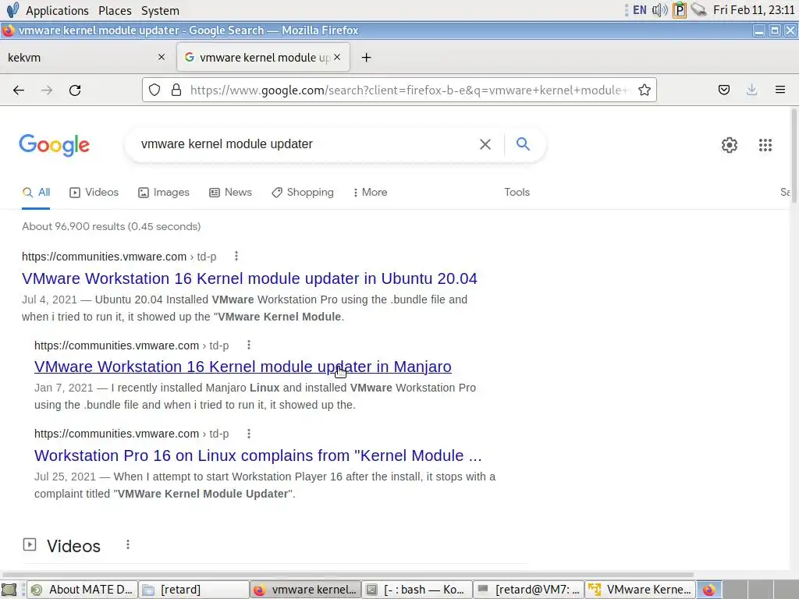
Task: Switch to Videos results
Action: click(x=94, y=192)
